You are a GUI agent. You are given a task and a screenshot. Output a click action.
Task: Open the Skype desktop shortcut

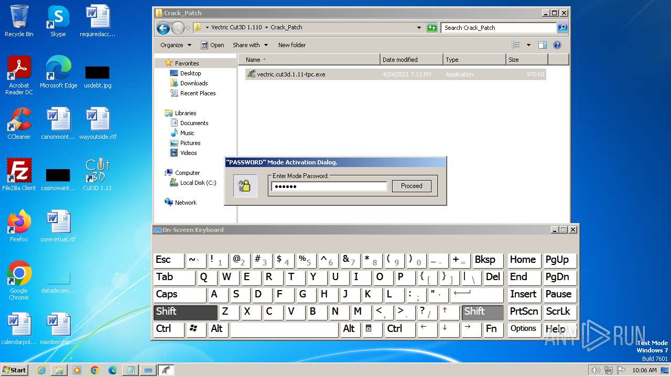[x=58, y=21]
